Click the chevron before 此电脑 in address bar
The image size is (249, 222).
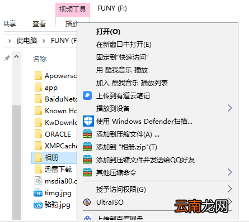point(10,41)
